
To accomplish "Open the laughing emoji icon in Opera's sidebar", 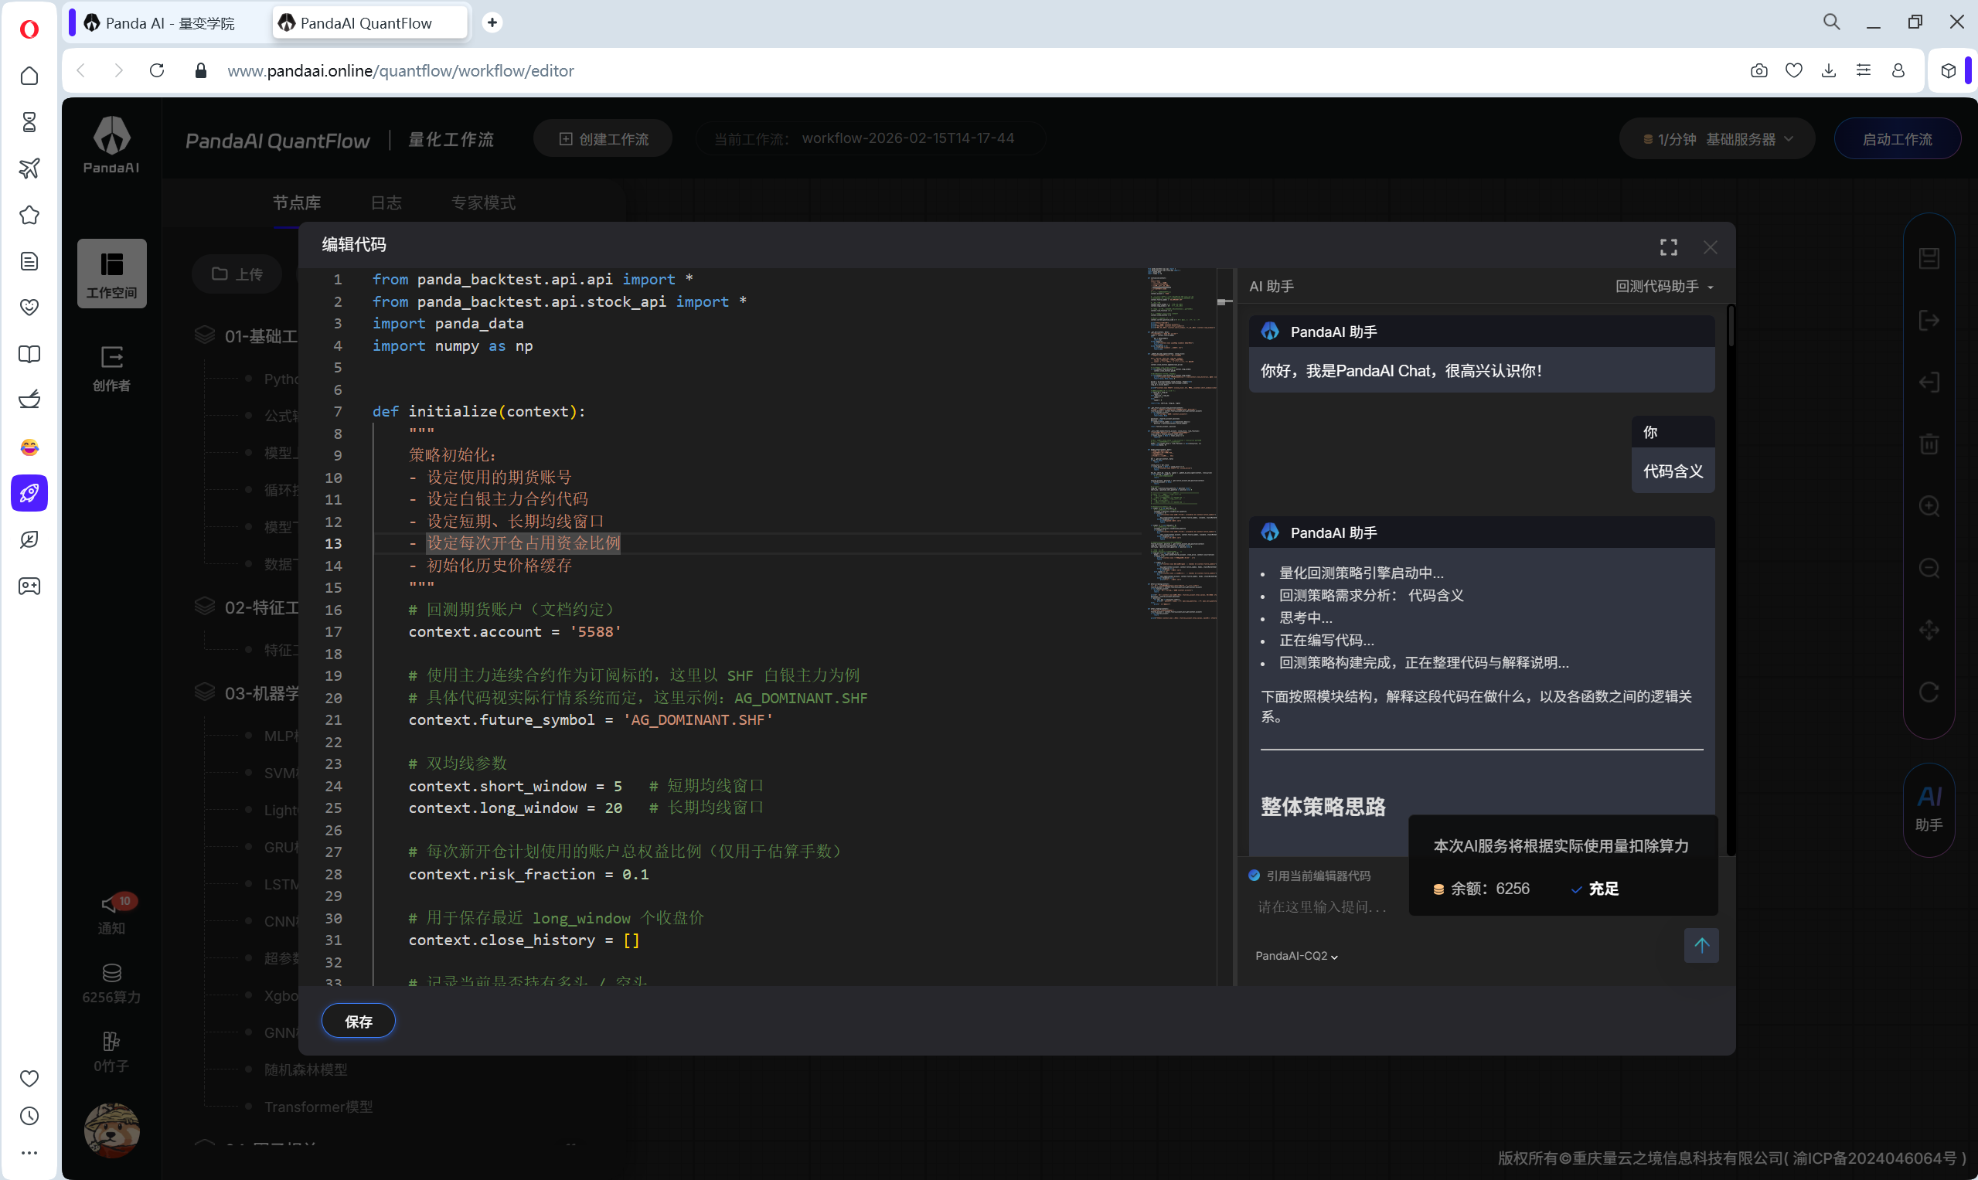I will pos(29,447).
